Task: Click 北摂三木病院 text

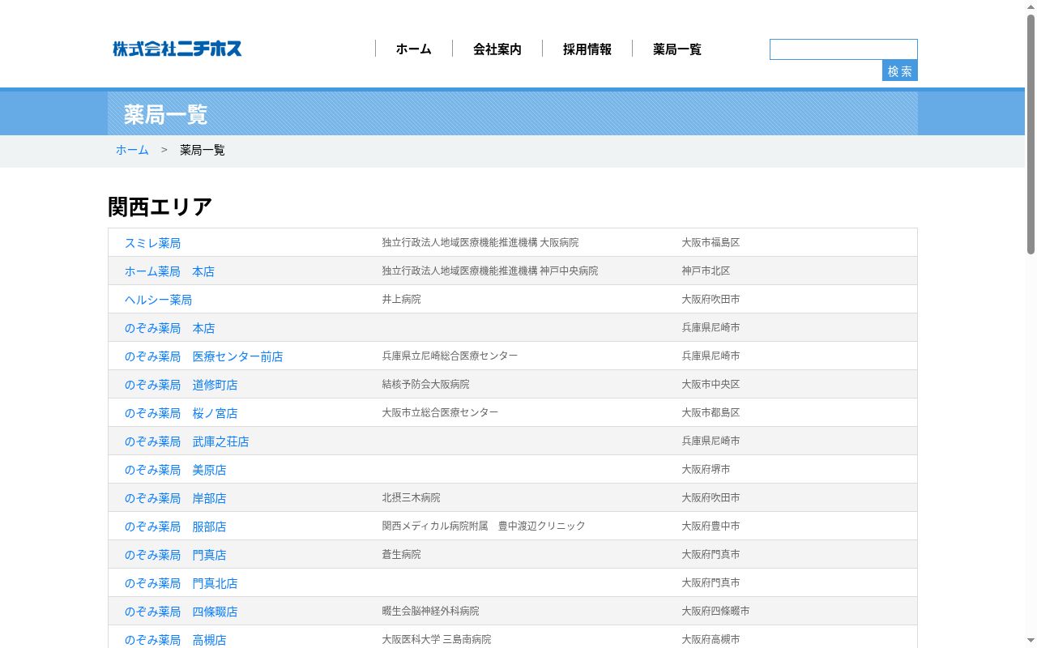Action: point(412,497)
